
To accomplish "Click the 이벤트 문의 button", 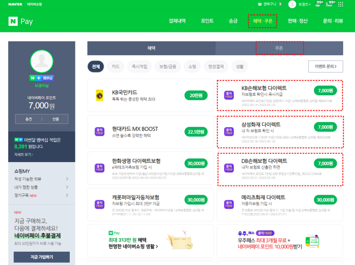I will click(x=325, y=66).
